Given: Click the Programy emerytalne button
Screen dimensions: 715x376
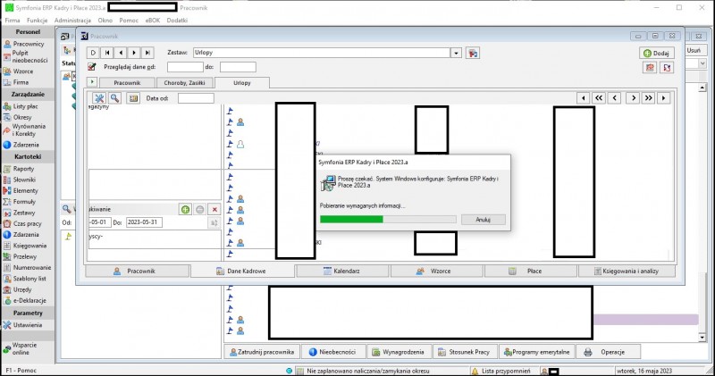Looking at the screenshot, I should click(537, 352).
